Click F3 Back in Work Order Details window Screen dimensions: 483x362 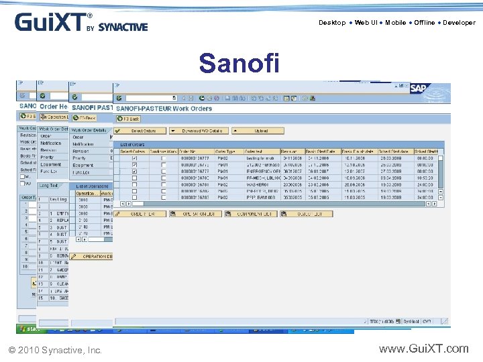pos(84,118)
